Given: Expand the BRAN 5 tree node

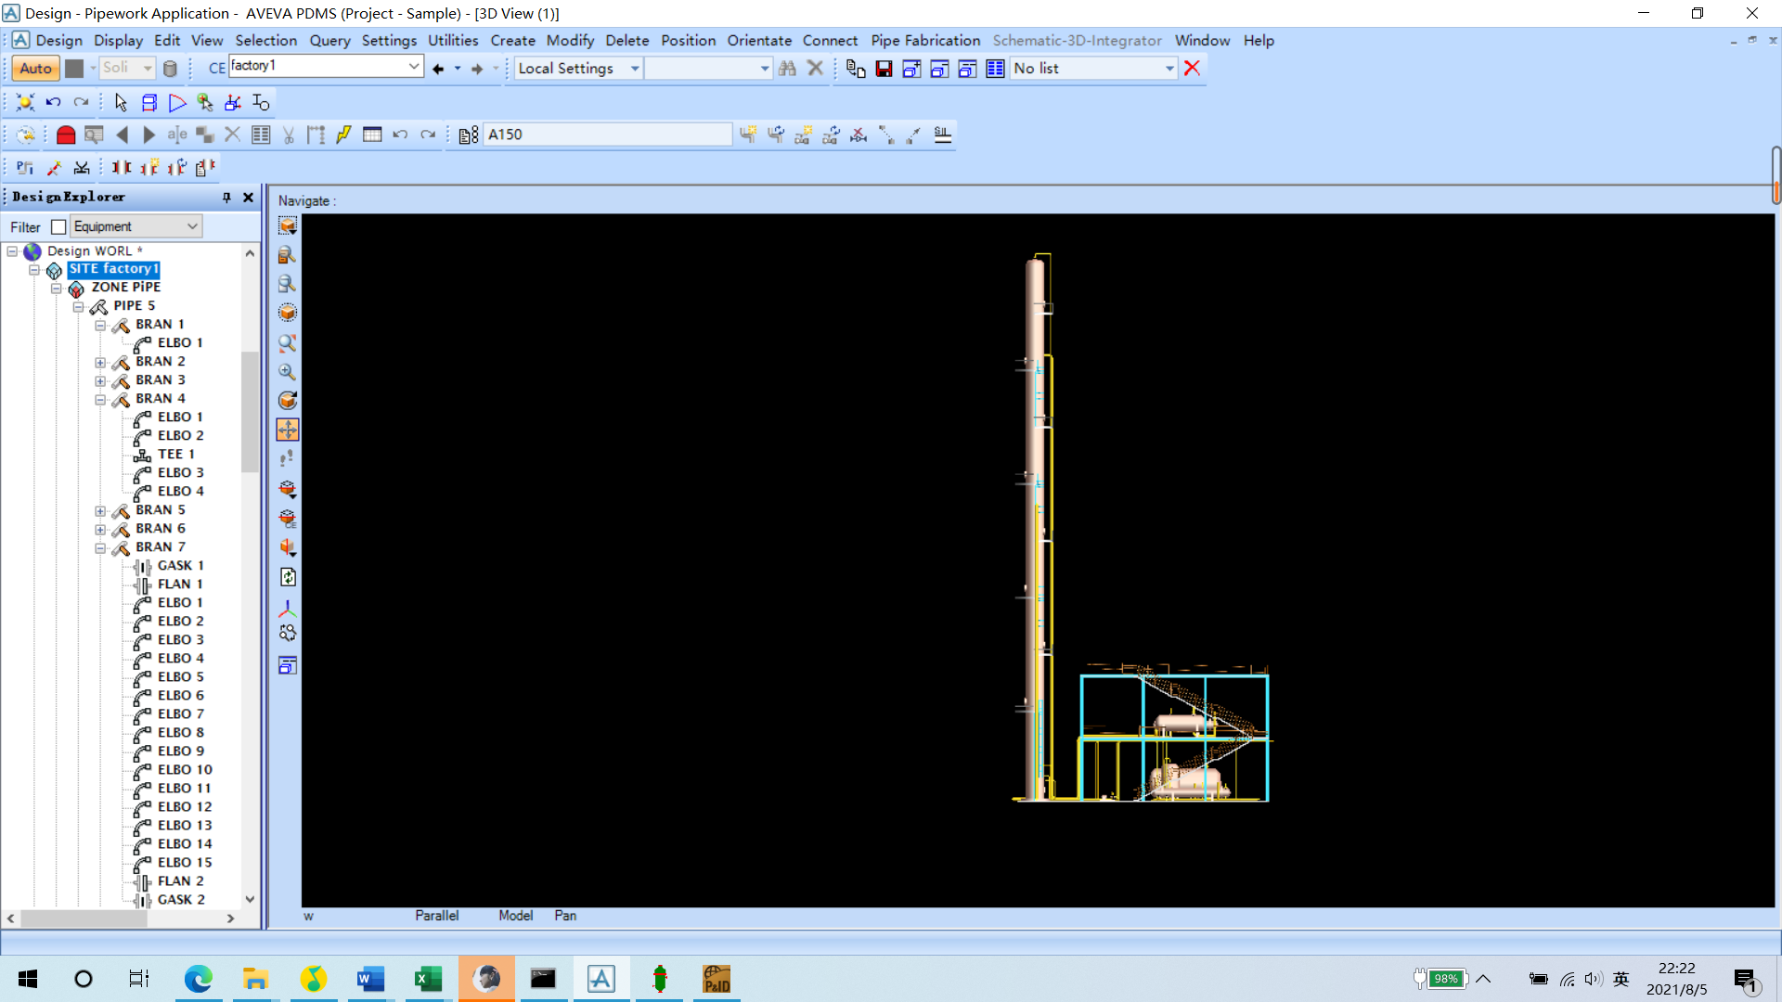Looking at the screenshot, I should pos(100,510).
